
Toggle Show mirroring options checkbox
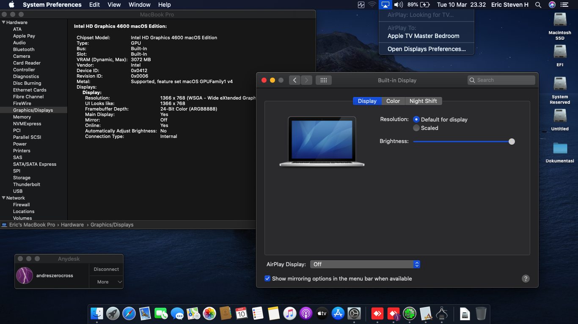coord(267,278)
